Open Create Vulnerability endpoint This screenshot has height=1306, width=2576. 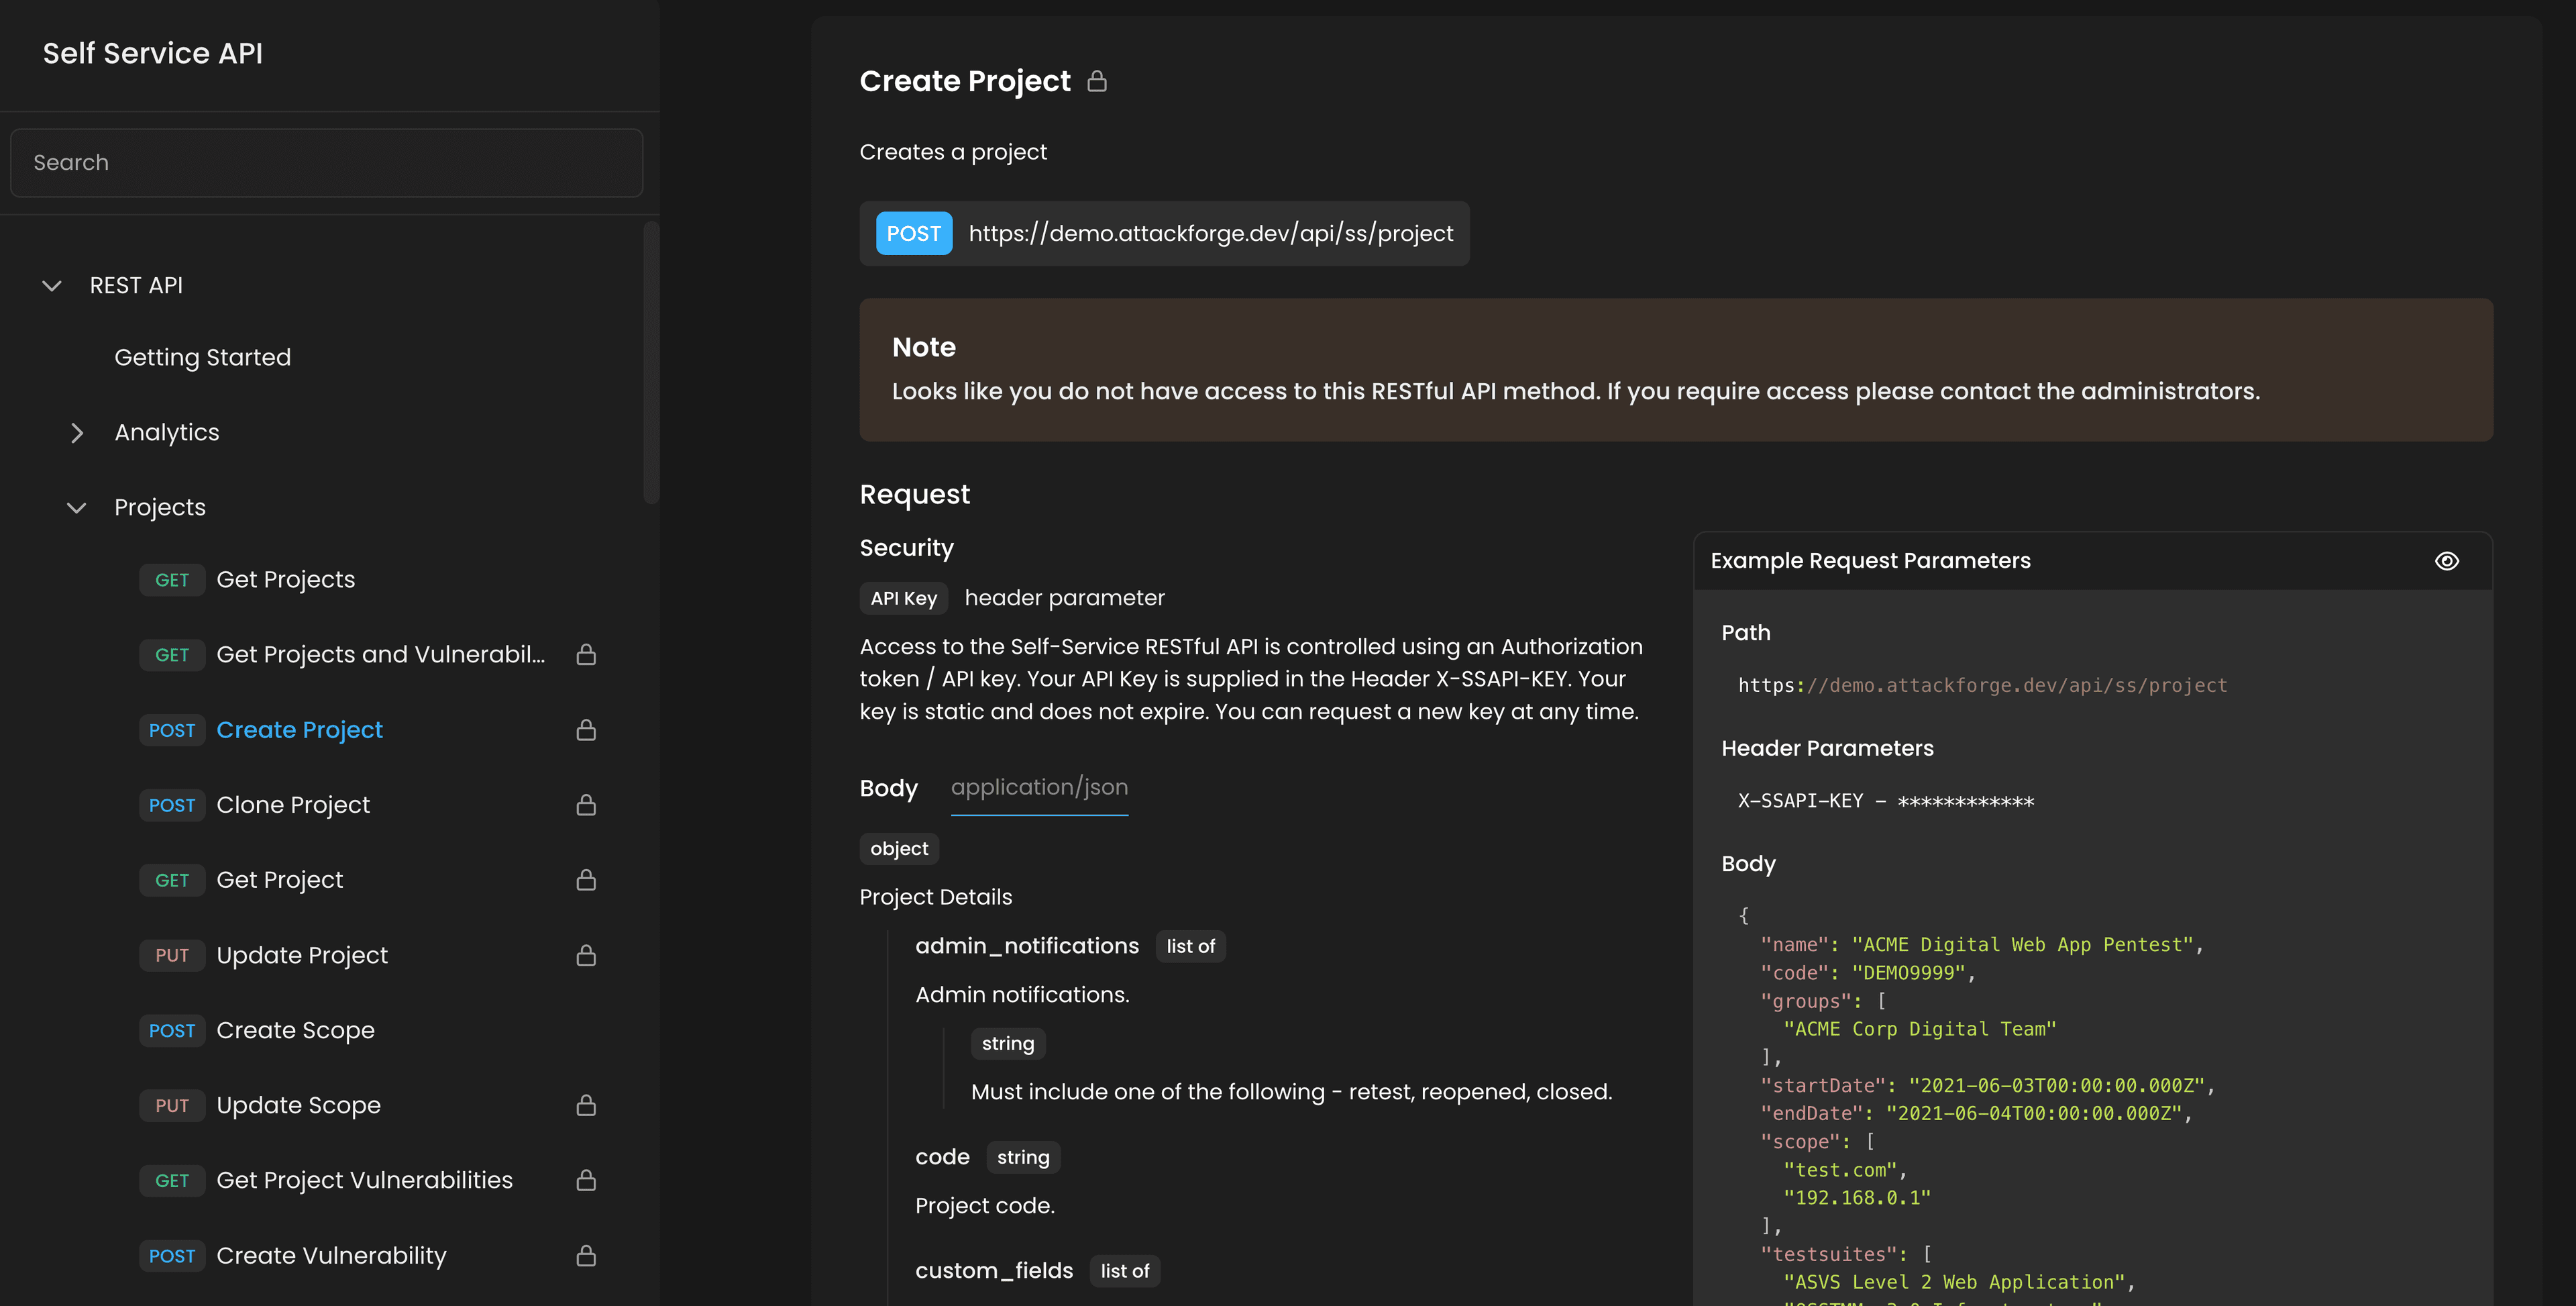(x=331, y=1255)
